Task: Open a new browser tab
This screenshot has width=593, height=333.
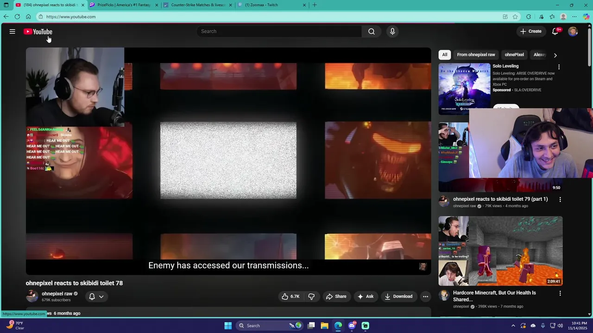Action: tap(315, 5)
